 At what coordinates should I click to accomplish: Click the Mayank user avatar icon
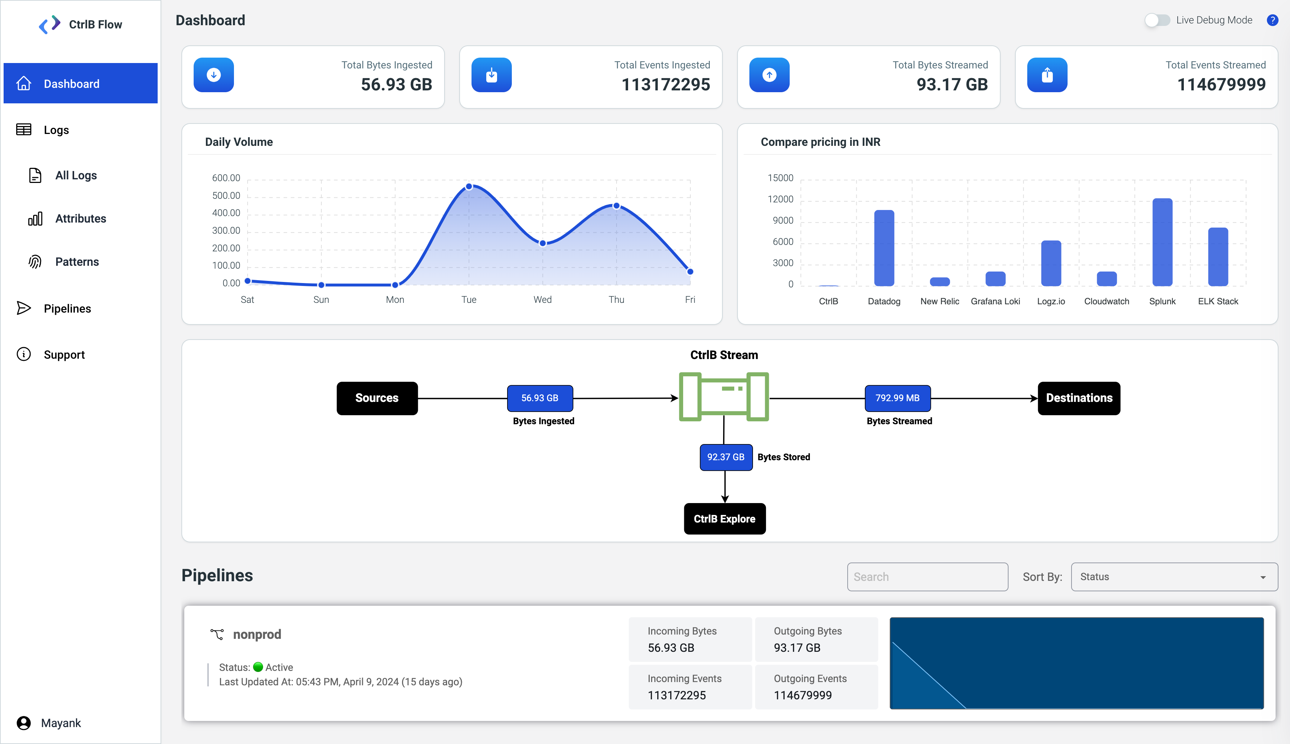(x=23, y=722)
